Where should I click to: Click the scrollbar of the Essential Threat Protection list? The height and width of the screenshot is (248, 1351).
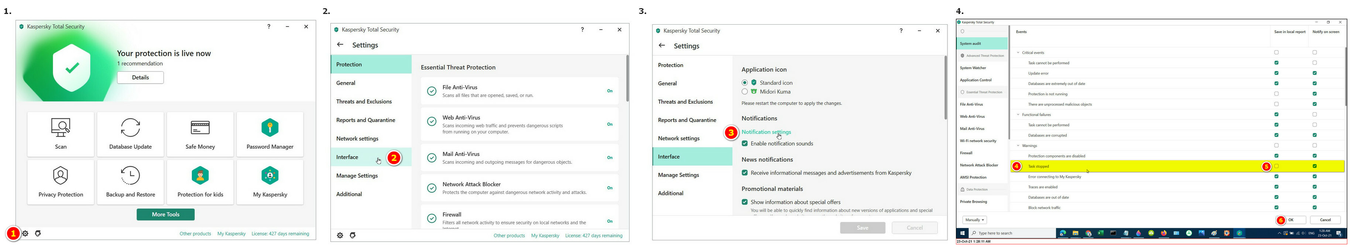click(627, 78)
